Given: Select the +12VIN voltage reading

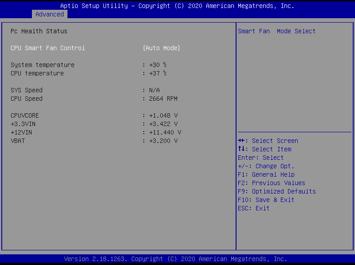Looking at the screenshot, I should pos(165,132).
